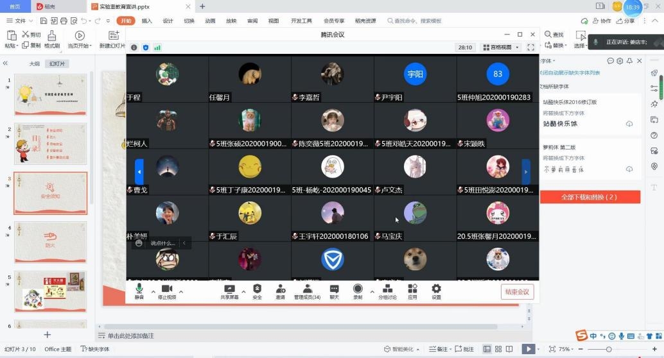Open the 安全 security icon

[257, 291]
